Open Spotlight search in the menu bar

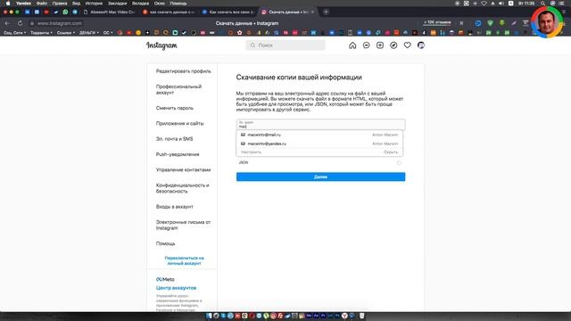542,4
